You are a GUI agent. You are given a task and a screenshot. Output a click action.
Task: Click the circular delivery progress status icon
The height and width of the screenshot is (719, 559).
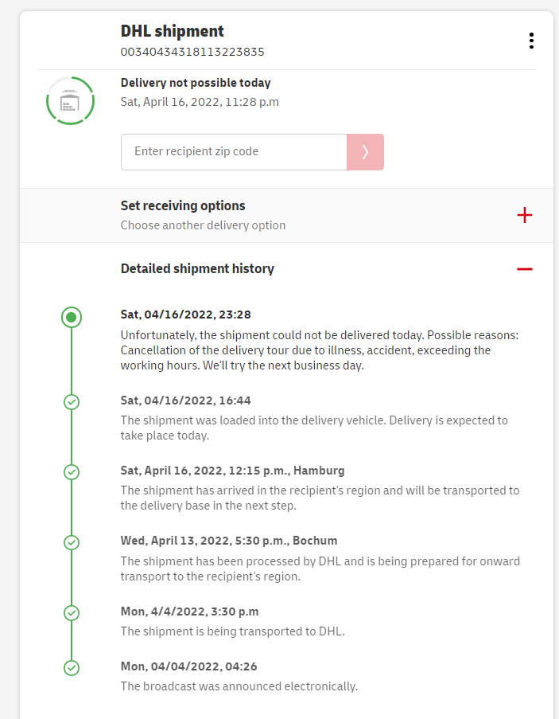[70, 100]
